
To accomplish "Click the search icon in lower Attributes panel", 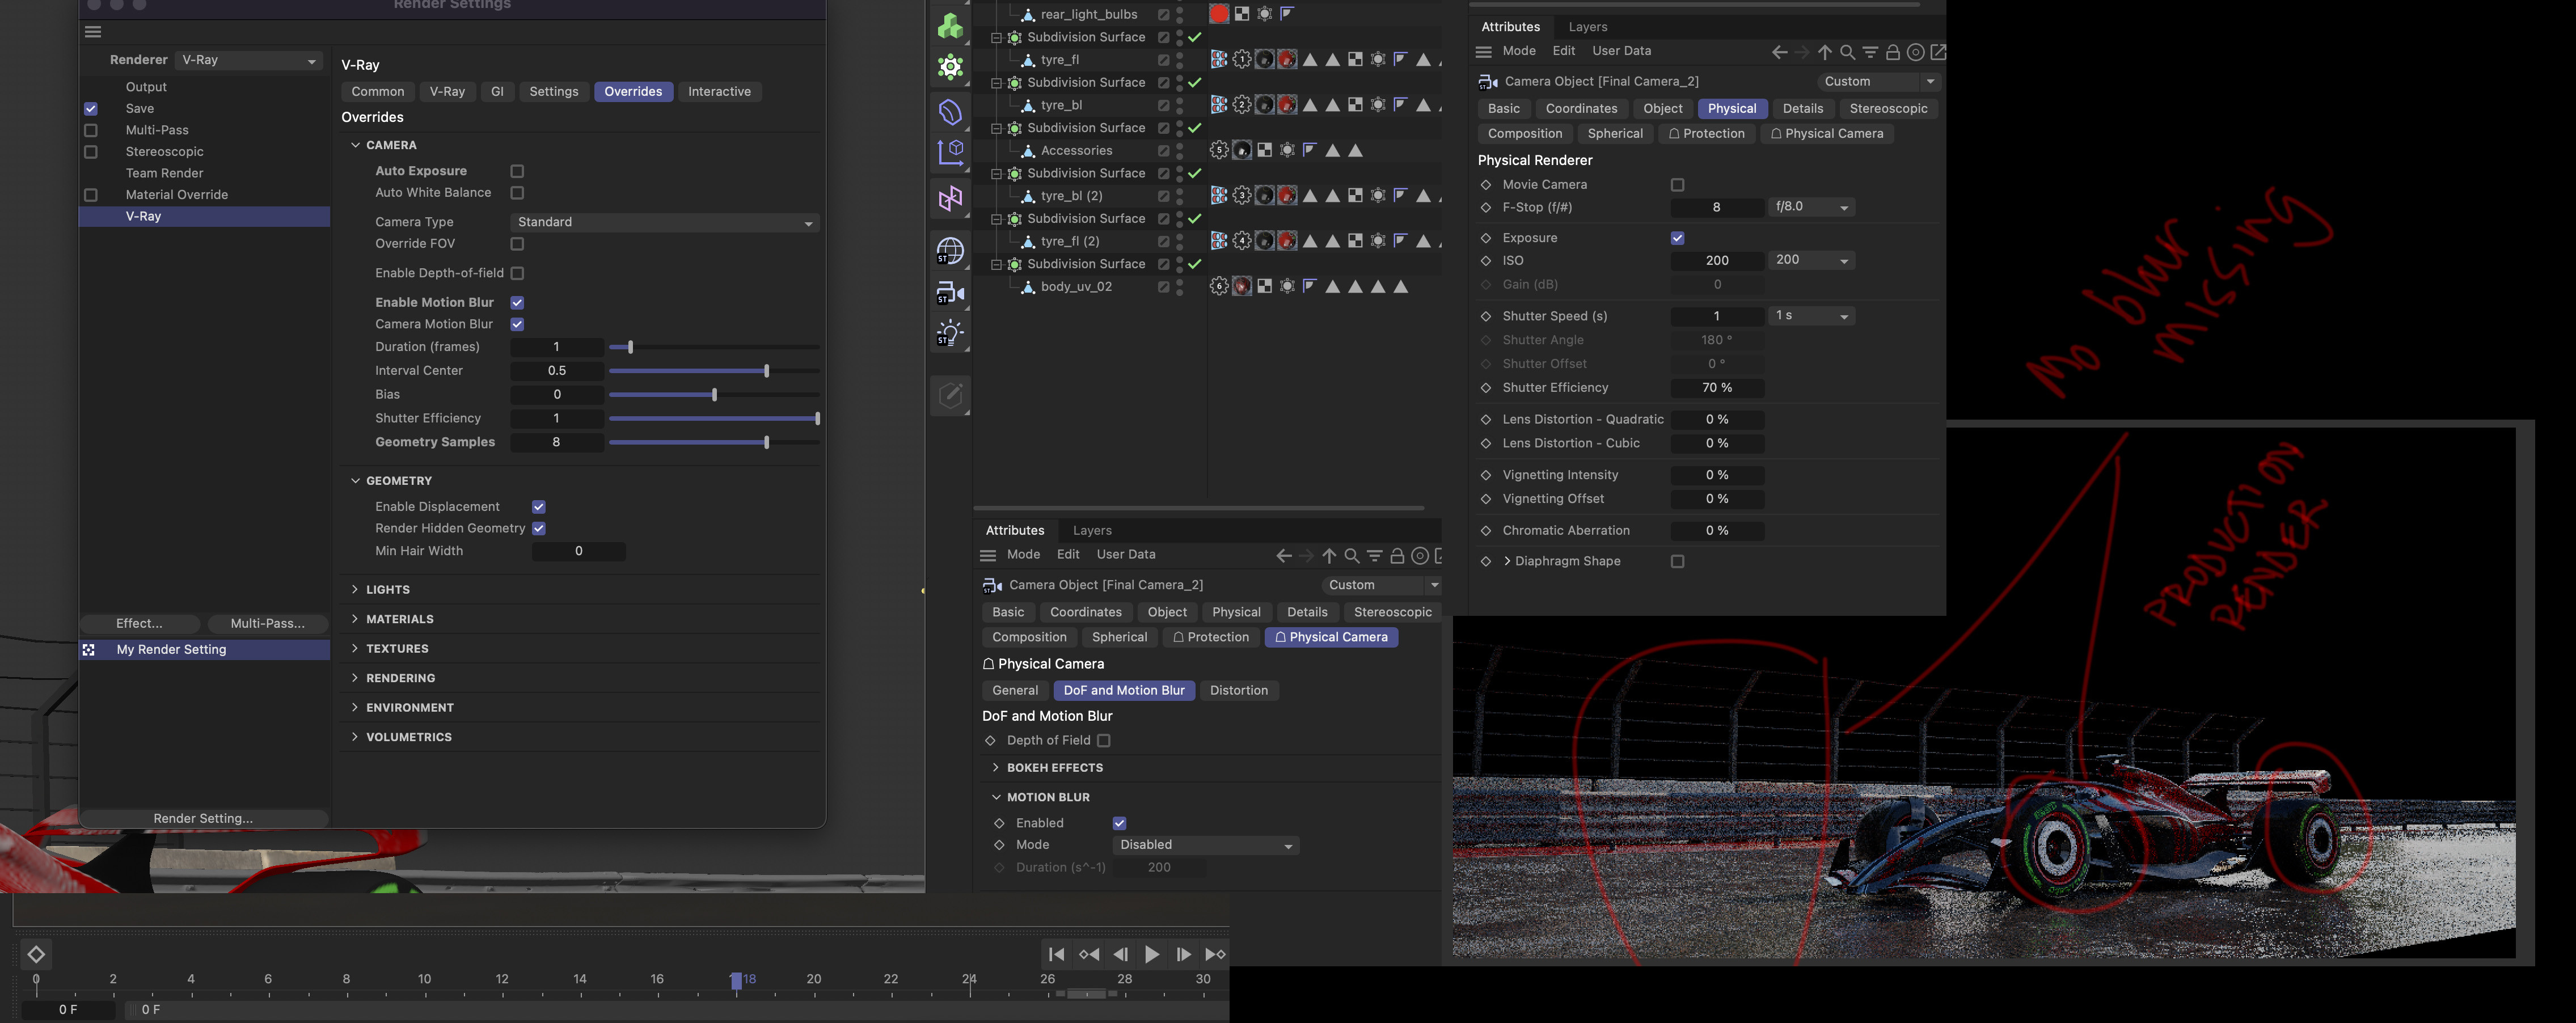I will click(x=1351, y=556).
